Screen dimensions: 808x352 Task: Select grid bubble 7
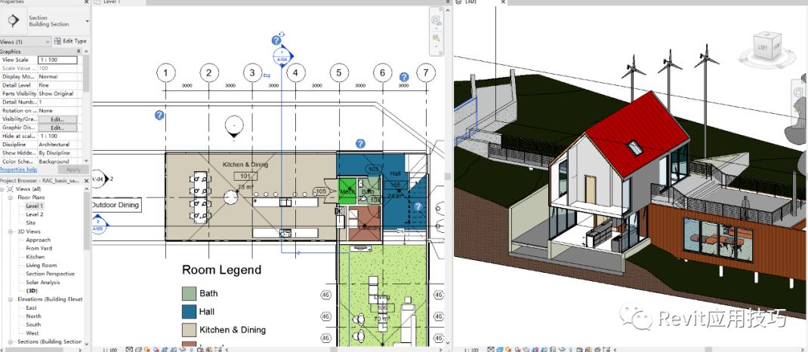[425, 74]
